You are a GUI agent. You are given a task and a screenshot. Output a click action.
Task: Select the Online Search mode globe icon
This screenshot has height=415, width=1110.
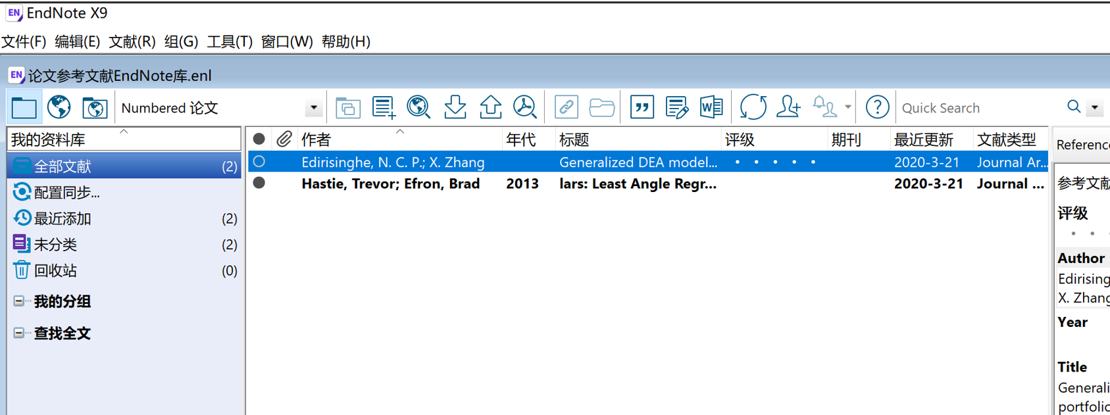[59, 107]
